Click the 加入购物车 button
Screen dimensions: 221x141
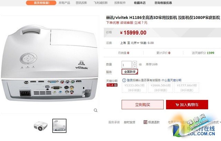tap(187, 105)
